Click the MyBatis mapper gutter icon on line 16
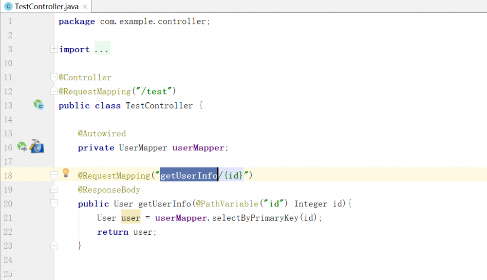This screenshot has width=487, height=280. coord(37,146)
